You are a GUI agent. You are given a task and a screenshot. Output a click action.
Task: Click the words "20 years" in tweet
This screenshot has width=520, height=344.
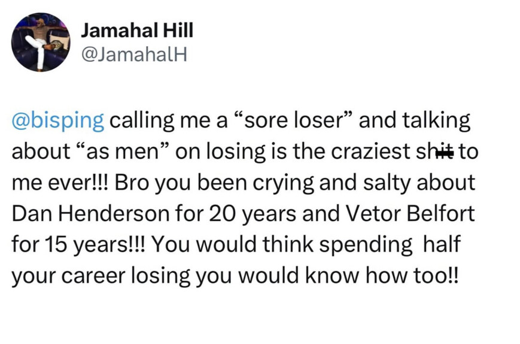click(253, 214)
